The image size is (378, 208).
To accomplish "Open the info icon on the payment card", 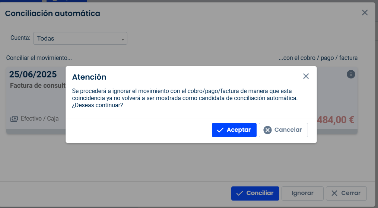I will (351, 74).
